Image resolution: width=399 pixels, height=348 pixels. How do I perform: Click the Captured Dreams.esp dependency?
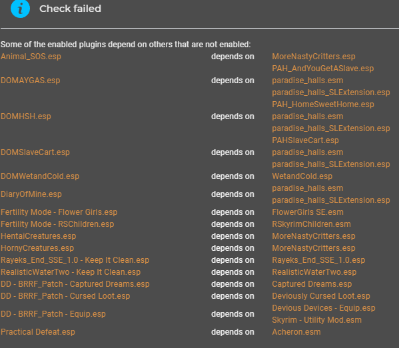pyautogui.click(x=312, y=284)
